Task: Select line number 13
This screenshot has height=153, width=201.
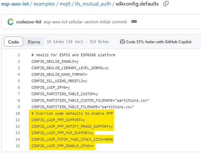Action: pyautogui.click(x=18, y=133)
